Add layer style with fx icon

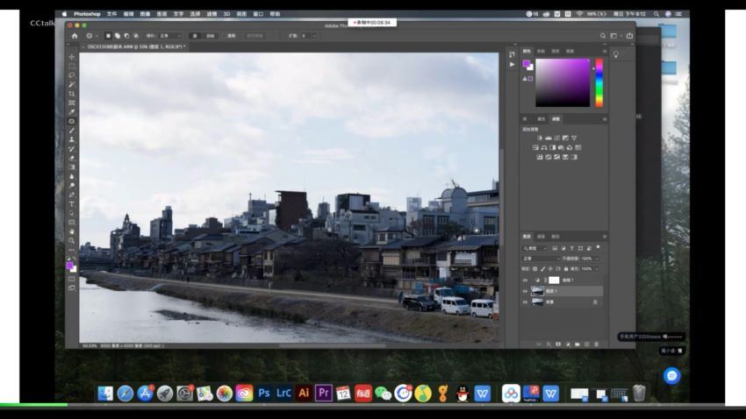(549, 344)
